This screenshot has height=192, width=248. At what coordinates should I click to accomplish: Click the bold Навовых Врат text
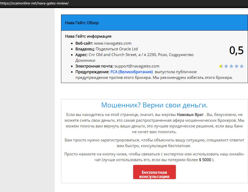pos(190,115)
